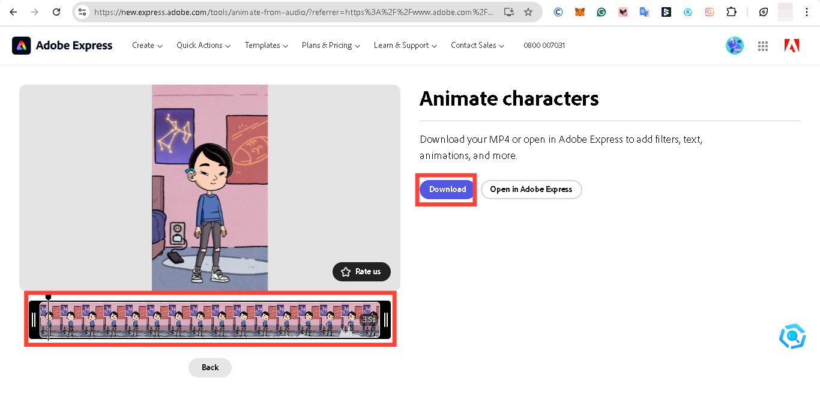Image resolution: width=820 pixels, height=411 pixels.
Task: Open the blue chat assistant bubble
Action: tap(792, 337)
